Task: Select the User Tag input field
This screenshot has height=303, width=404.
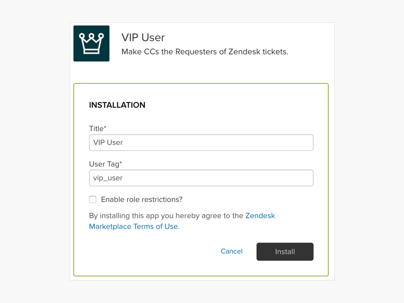Action: click(x=201, y=178)
